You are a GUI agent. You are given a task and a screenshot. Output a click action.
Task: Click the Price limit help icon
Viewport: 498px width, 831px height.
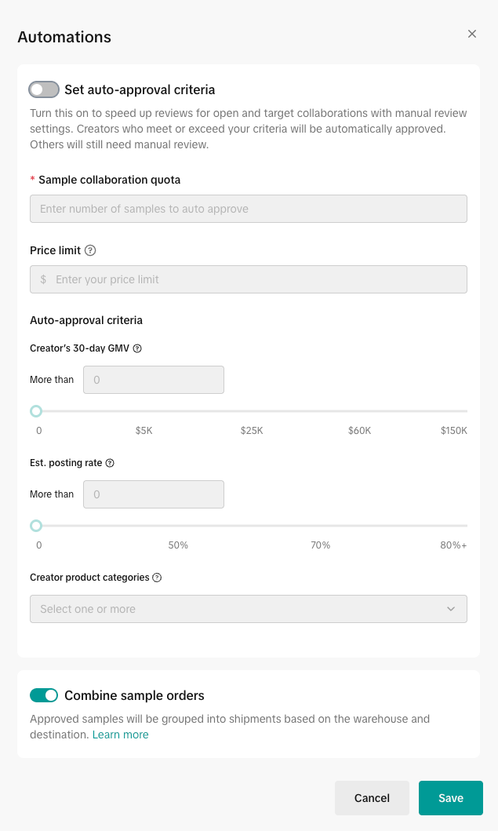point(90,250)
